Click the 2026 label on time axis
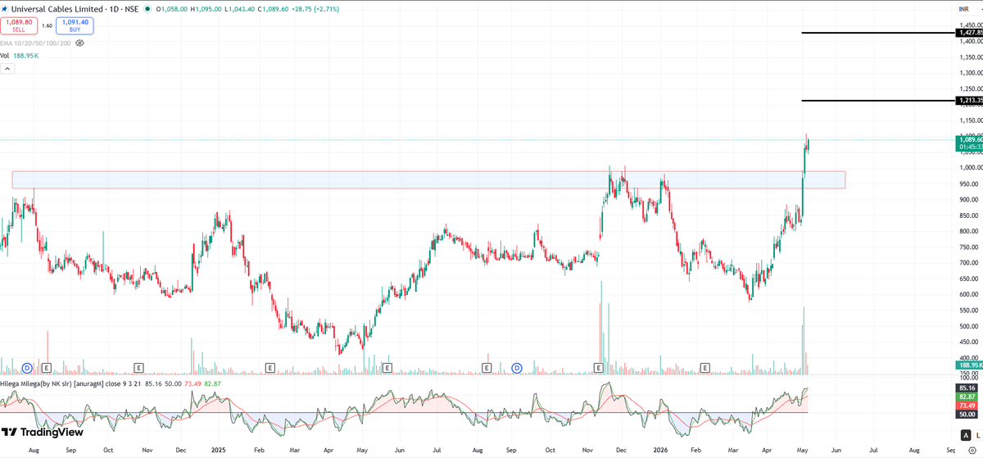The height and width of the screenshot is (458, 983). pos(660,451)
